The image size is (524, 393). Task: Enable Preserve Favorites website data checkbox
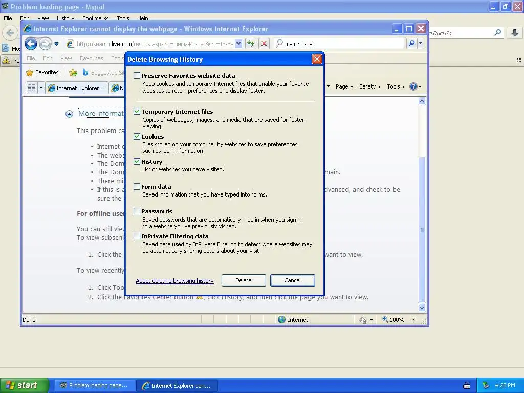(137, 76)
